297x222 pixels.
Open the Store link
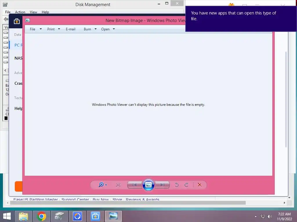point(117,199)
